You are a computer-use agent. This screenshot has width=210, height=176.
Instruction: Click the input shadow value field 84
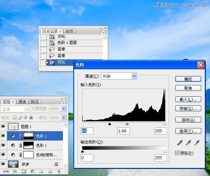click(x=87, y=131)
